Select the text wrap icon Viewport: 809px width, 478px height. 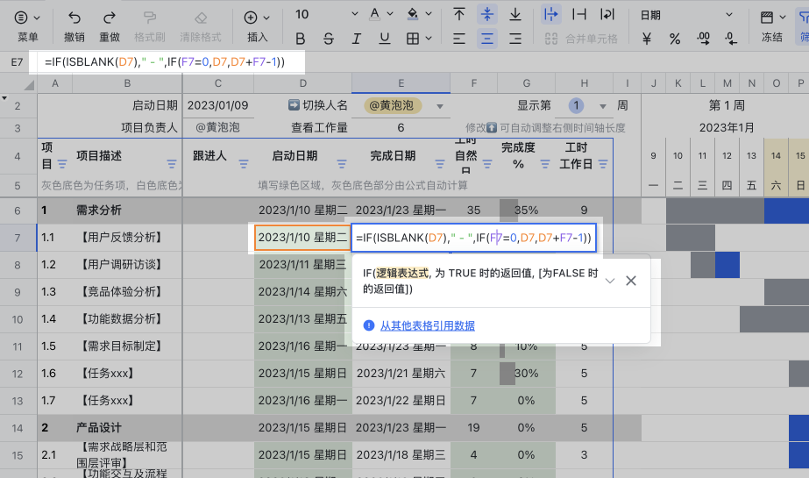pos(607,14)
